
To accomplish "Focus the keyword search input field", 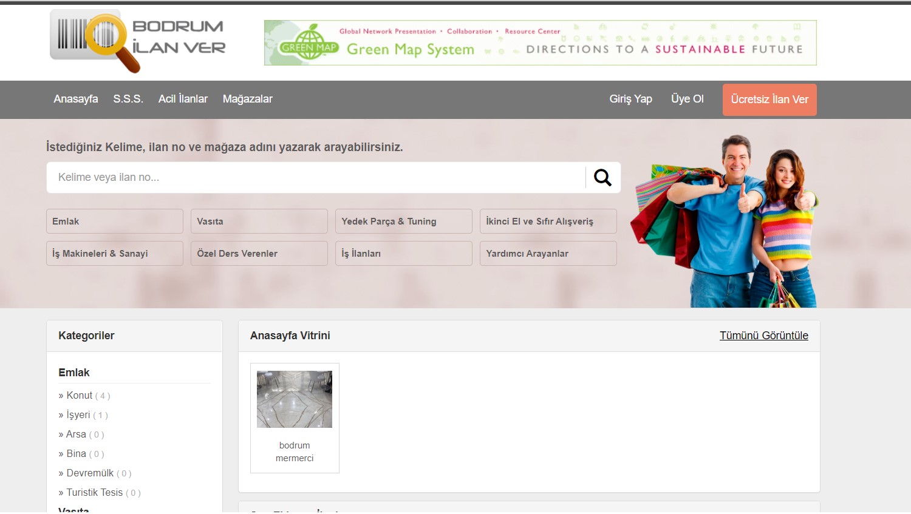I will (x=316, y=177).
